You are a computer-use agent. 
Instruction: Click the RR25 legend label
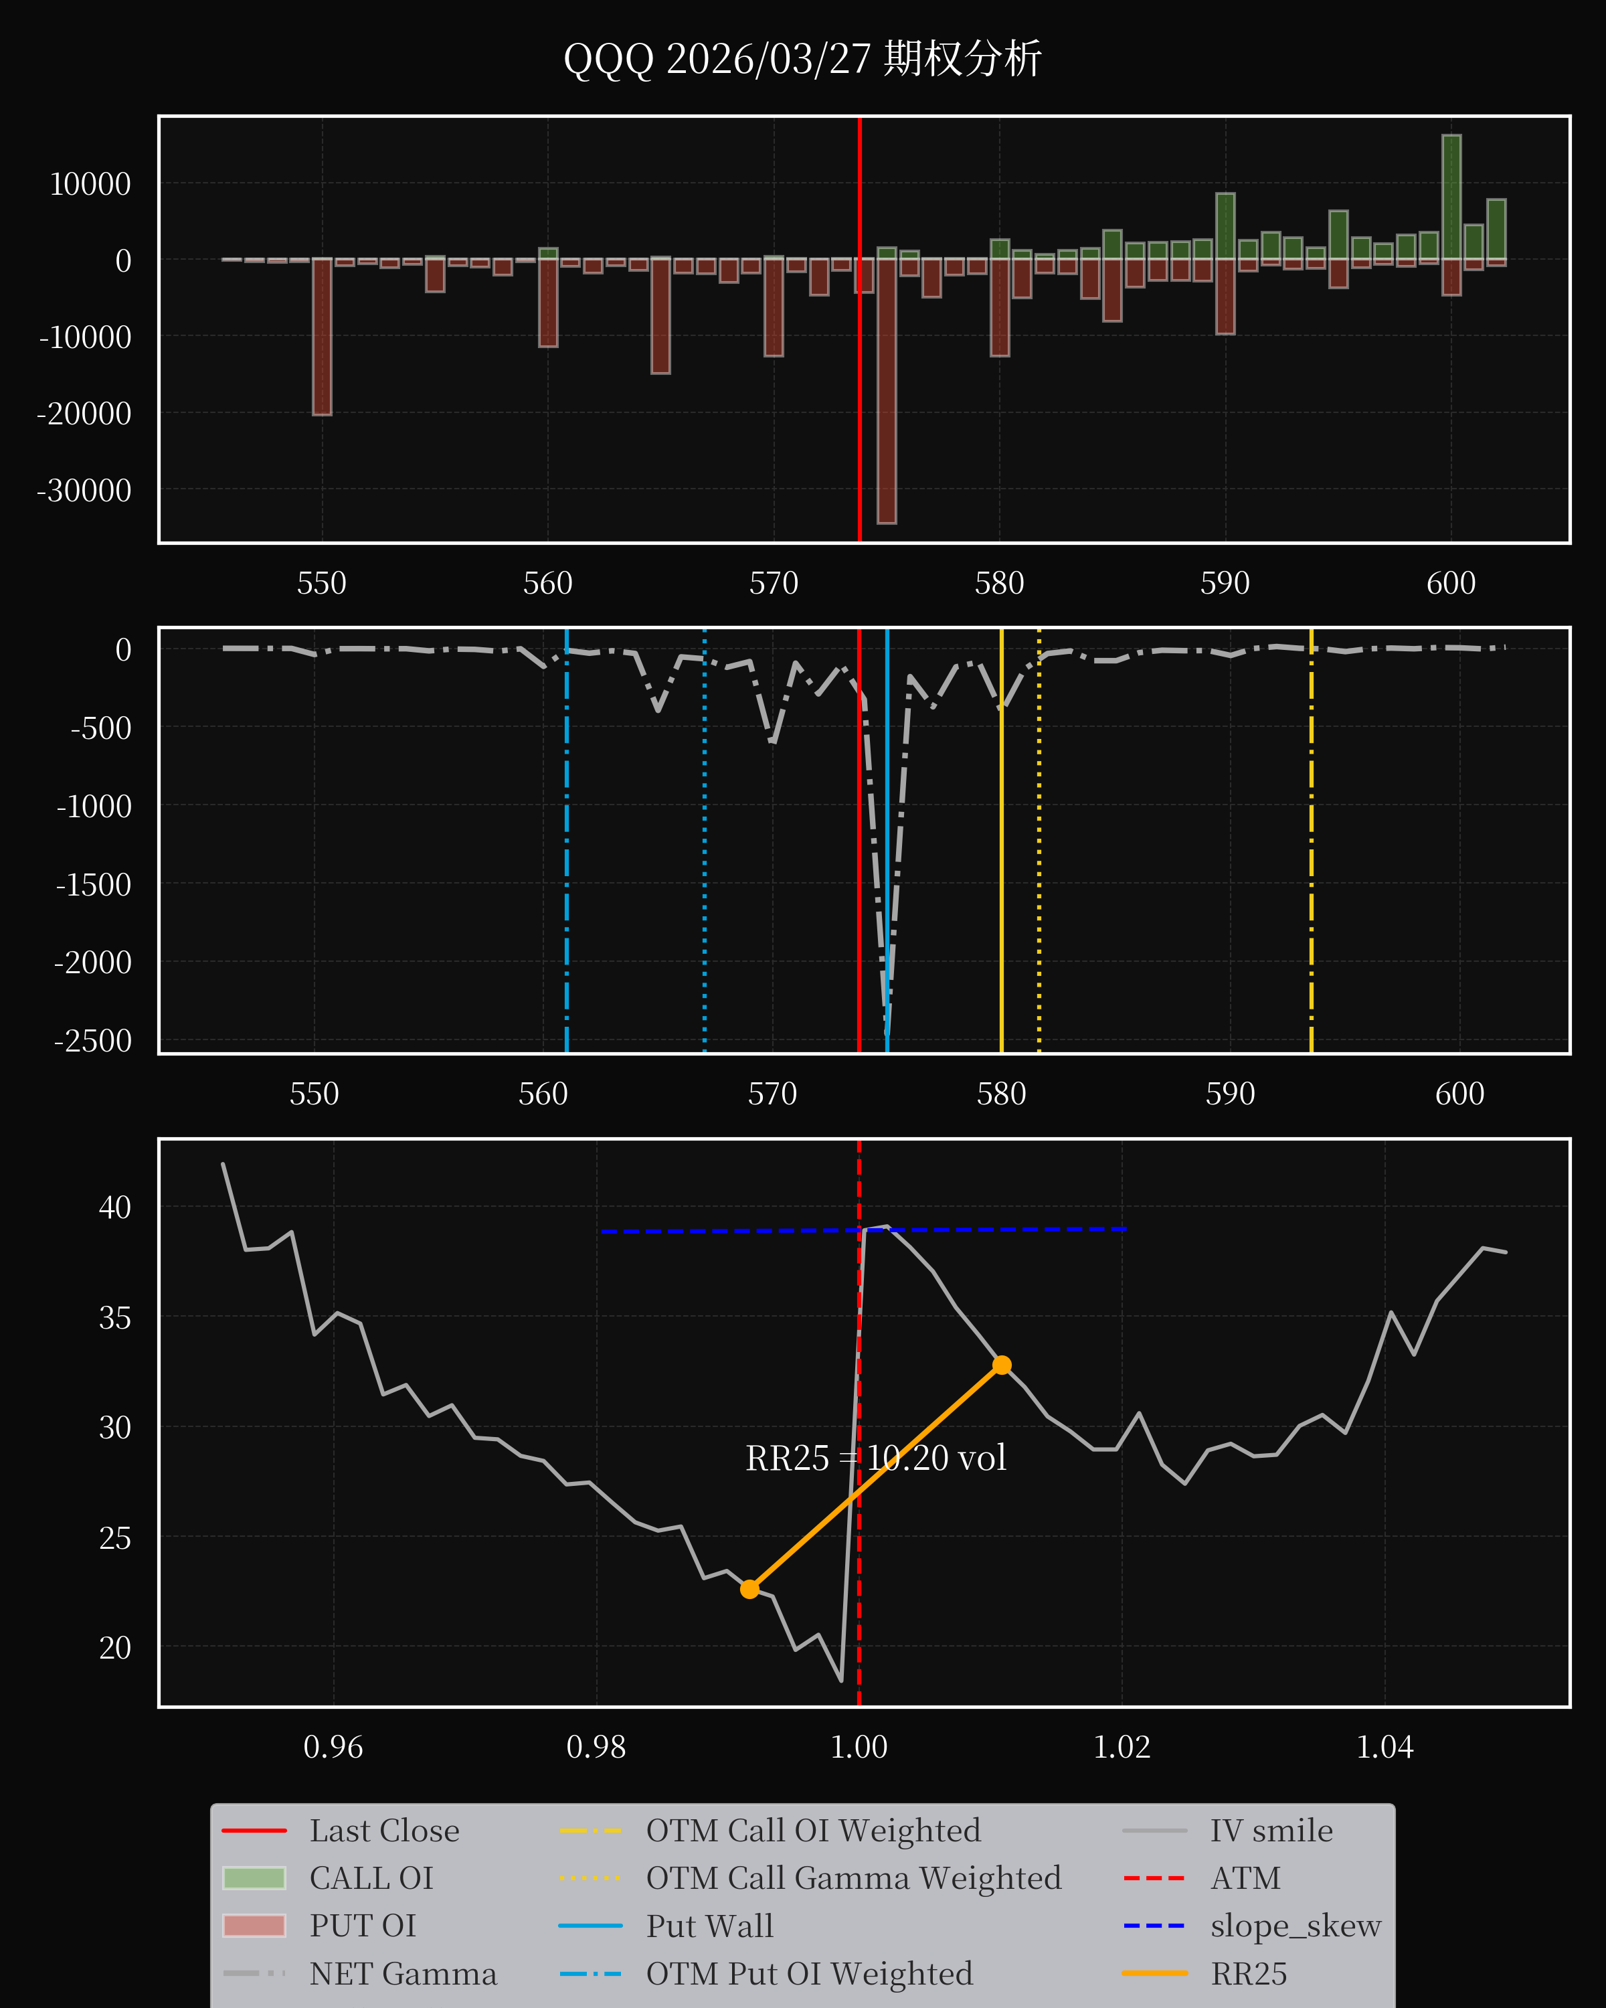[x=1249, y=1974]
